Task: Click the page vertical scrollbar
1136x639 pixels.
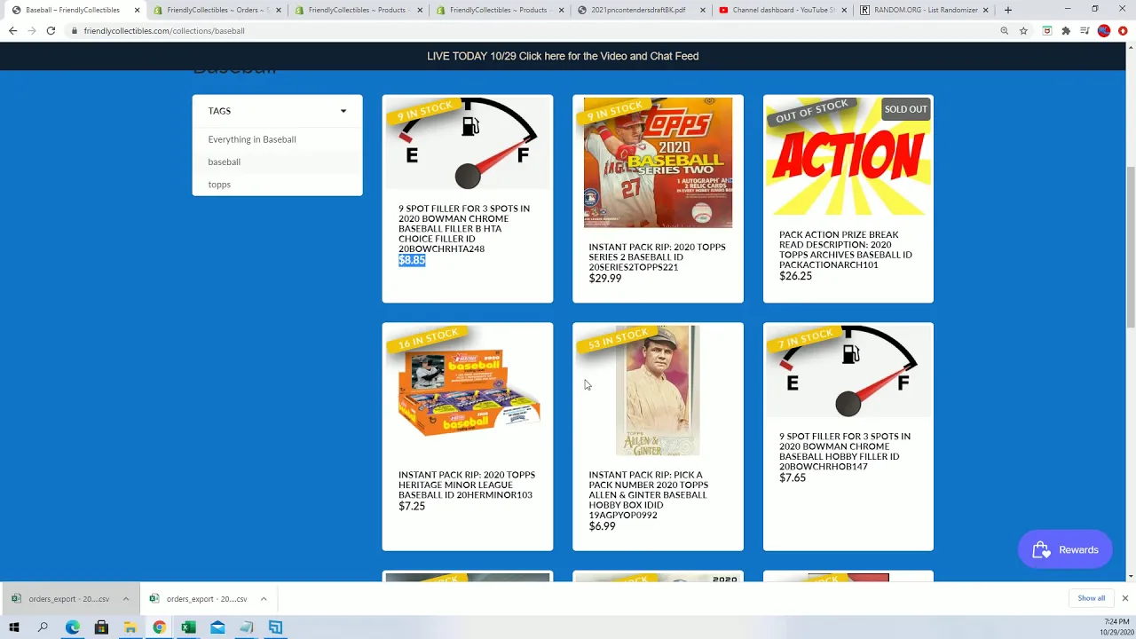Action: [1130, 248]
